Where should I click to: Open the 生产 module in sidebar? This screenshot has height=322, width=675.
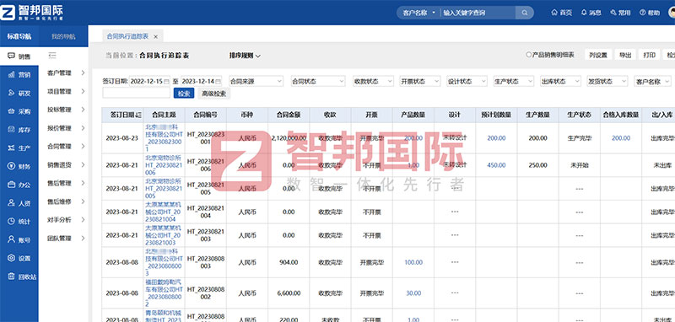(19, 148)
